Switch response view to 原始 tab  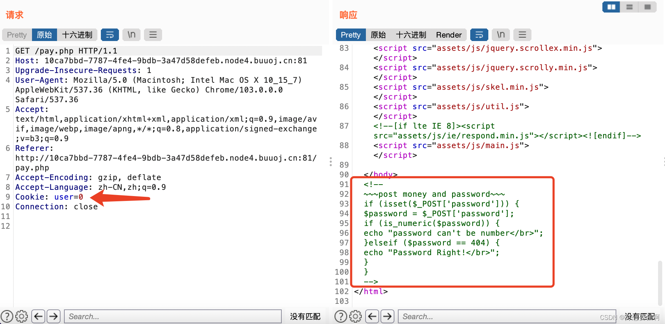(x=378, y=35)
